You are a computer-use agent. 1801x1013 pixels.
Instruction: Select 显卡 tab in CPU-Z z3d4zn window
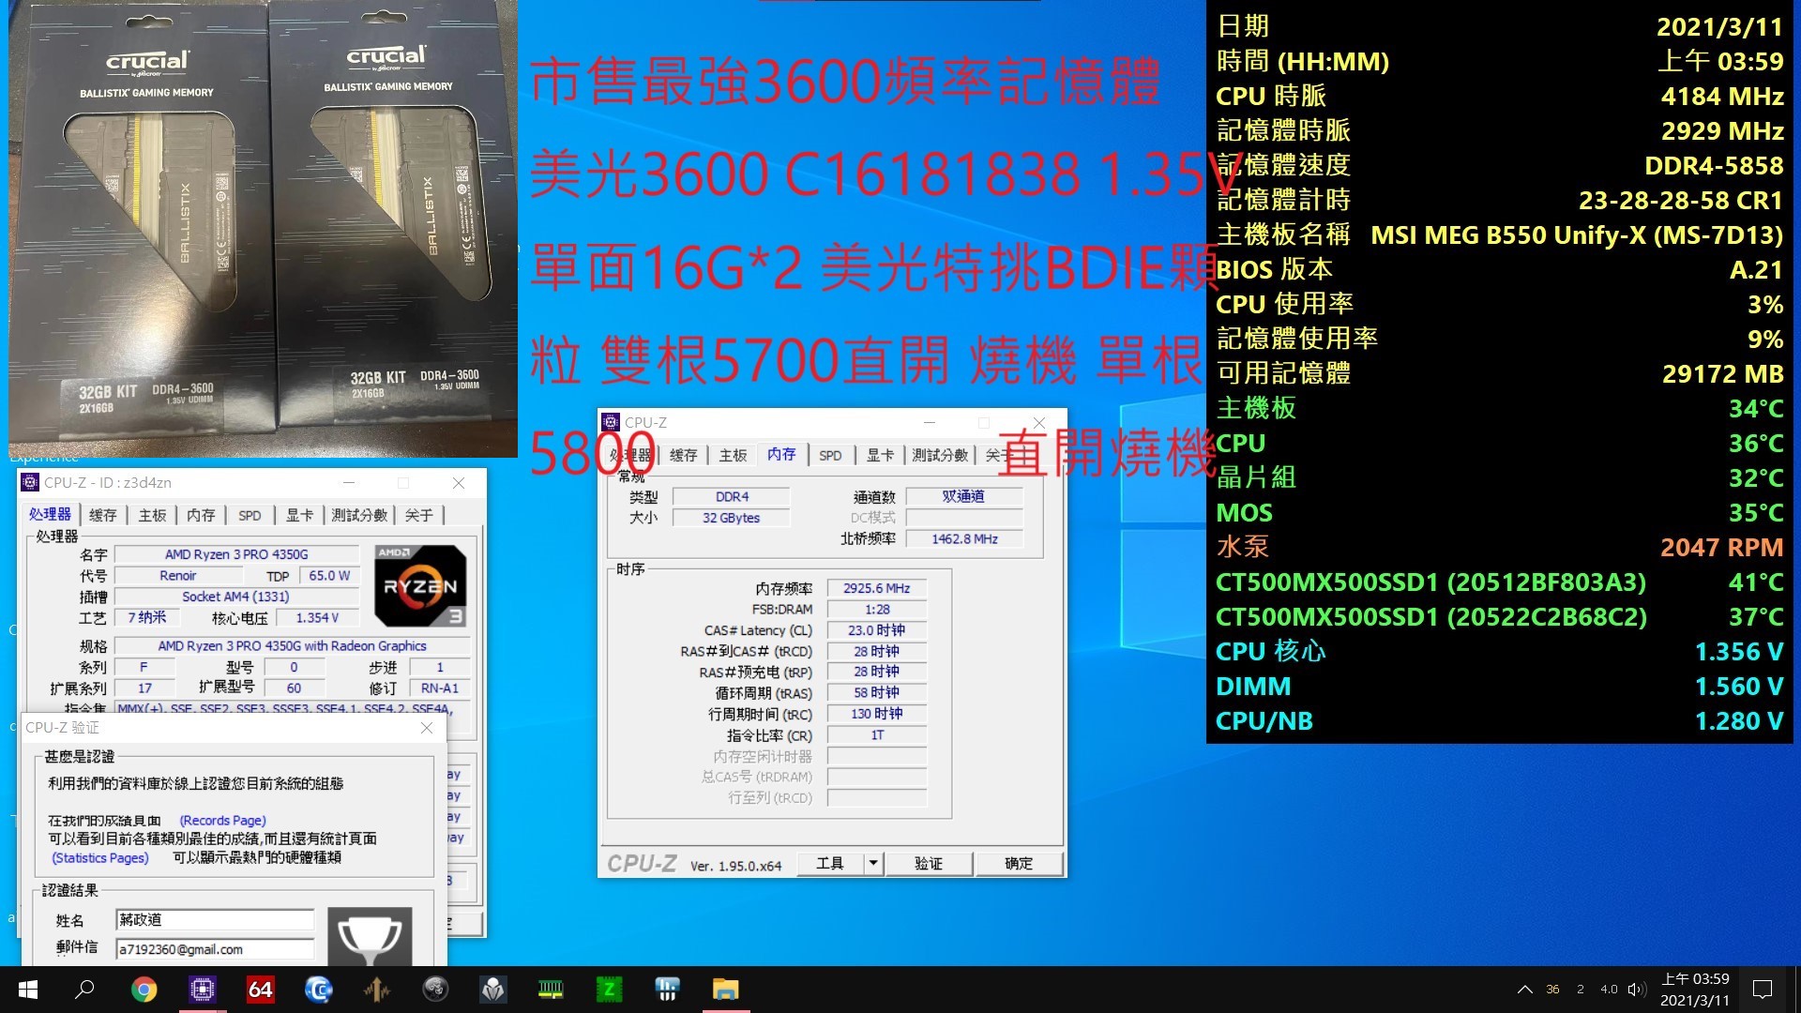coord(299,515)
